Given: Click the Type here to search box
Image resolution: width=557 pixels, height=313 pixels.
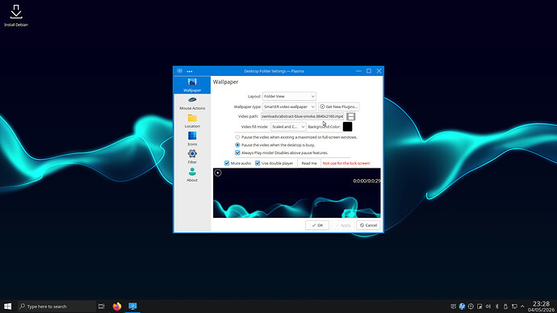Looking at the screenshot, I should (57, 307).
